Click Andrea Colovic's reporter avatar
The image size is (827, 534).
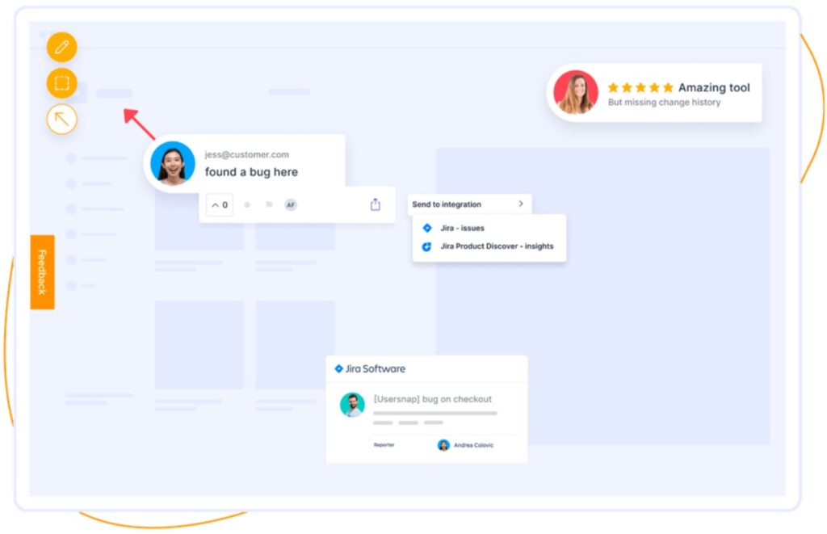click(x=443, y=444)
